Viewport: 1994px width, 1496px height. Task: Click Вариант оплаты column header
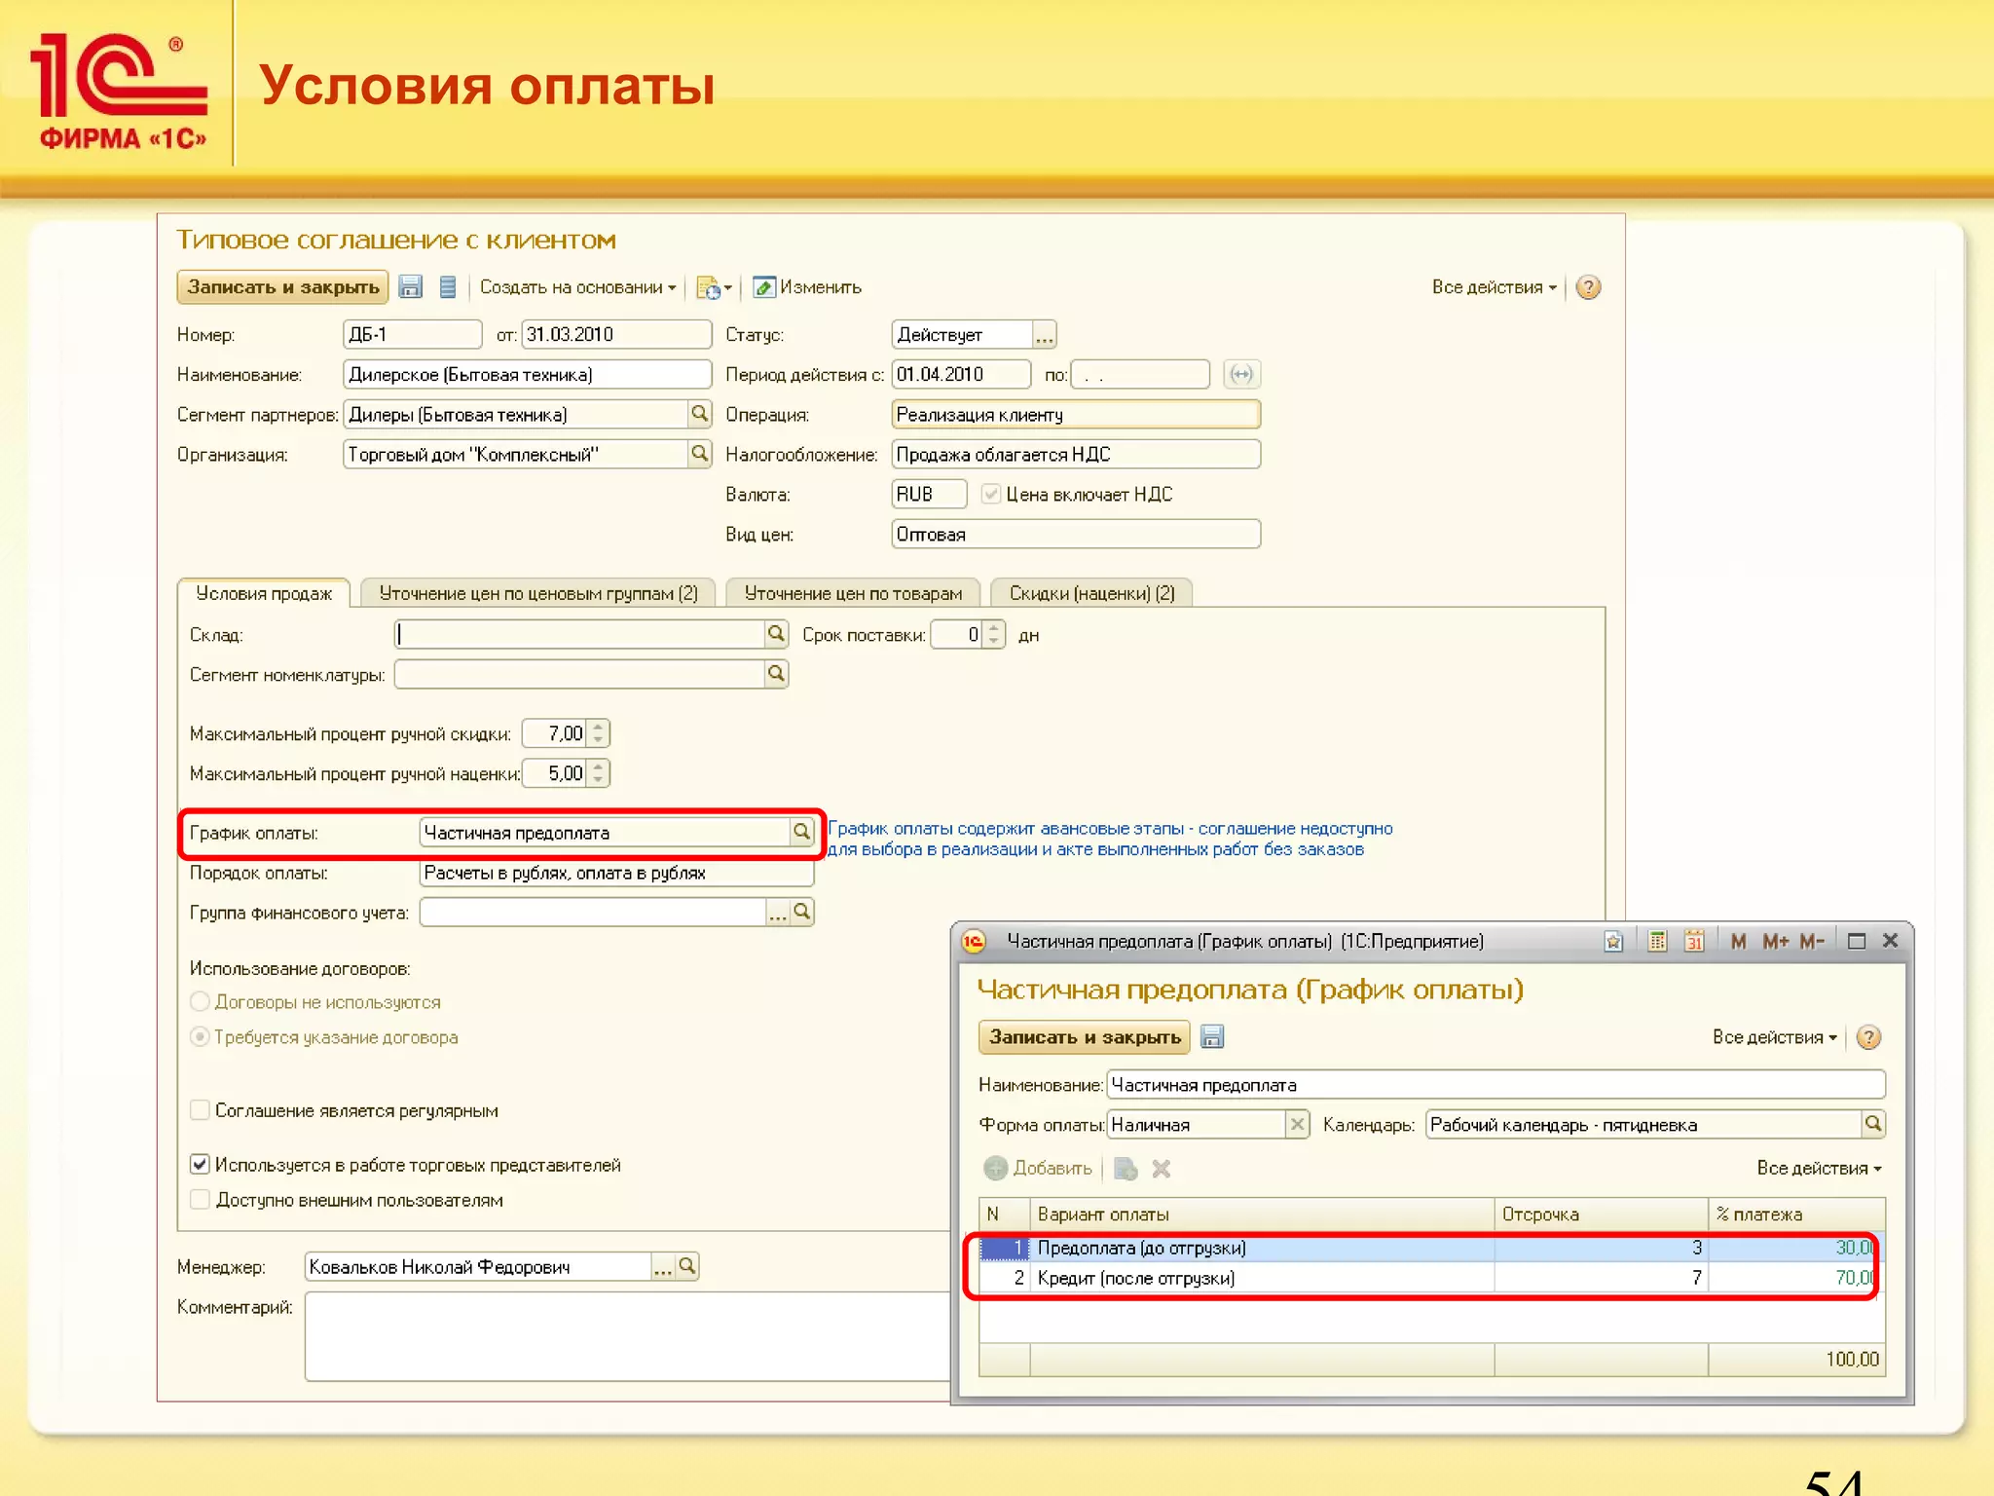[1261, 1215]
